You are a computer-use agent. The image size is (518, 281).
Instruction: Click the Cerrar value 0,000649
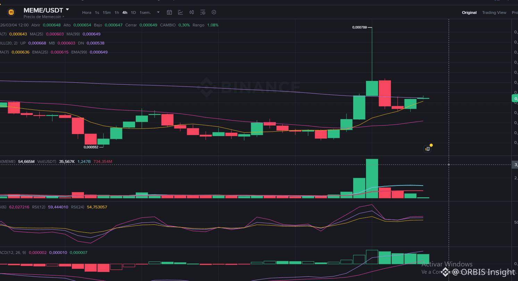(x=148, y=25)
